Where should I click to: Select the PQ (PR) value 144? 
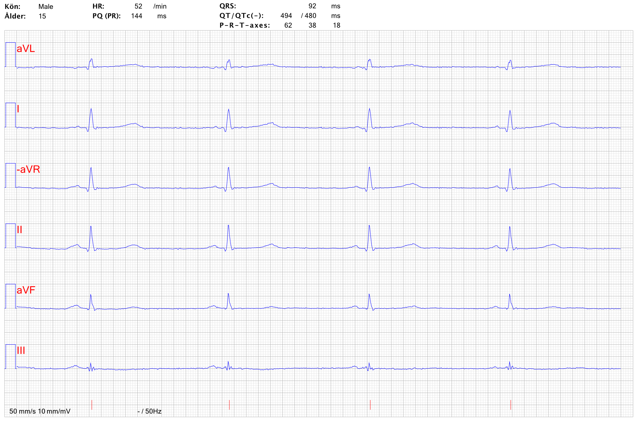(x=137, y=16)
